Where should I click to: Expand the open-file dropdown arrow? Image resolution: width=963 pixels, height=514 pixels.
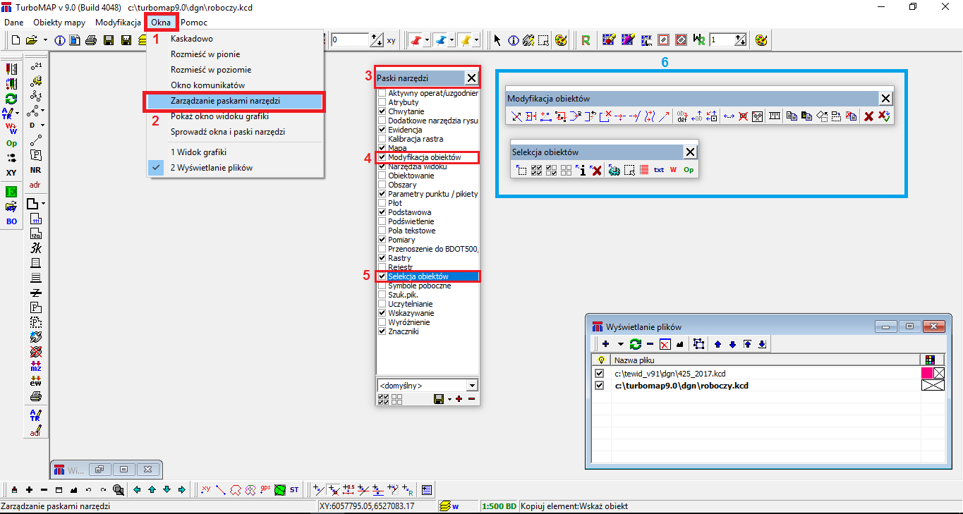pos(45,40)
